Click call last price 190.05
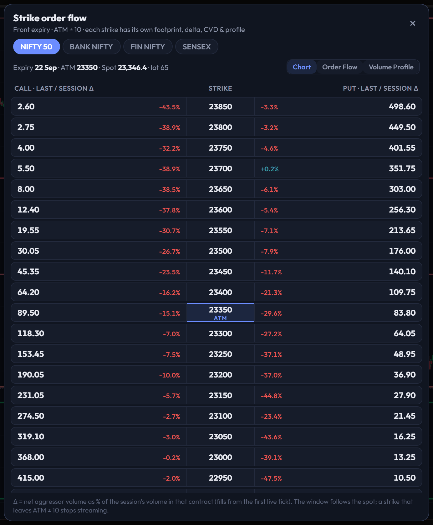The image size is (433, 525). click(31, 375)
